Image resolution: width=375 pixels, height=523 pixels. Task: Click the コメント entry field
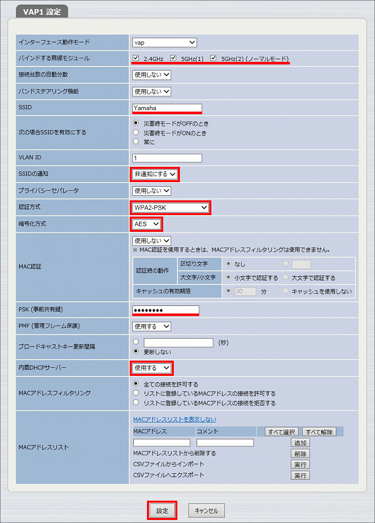point(225,443)
